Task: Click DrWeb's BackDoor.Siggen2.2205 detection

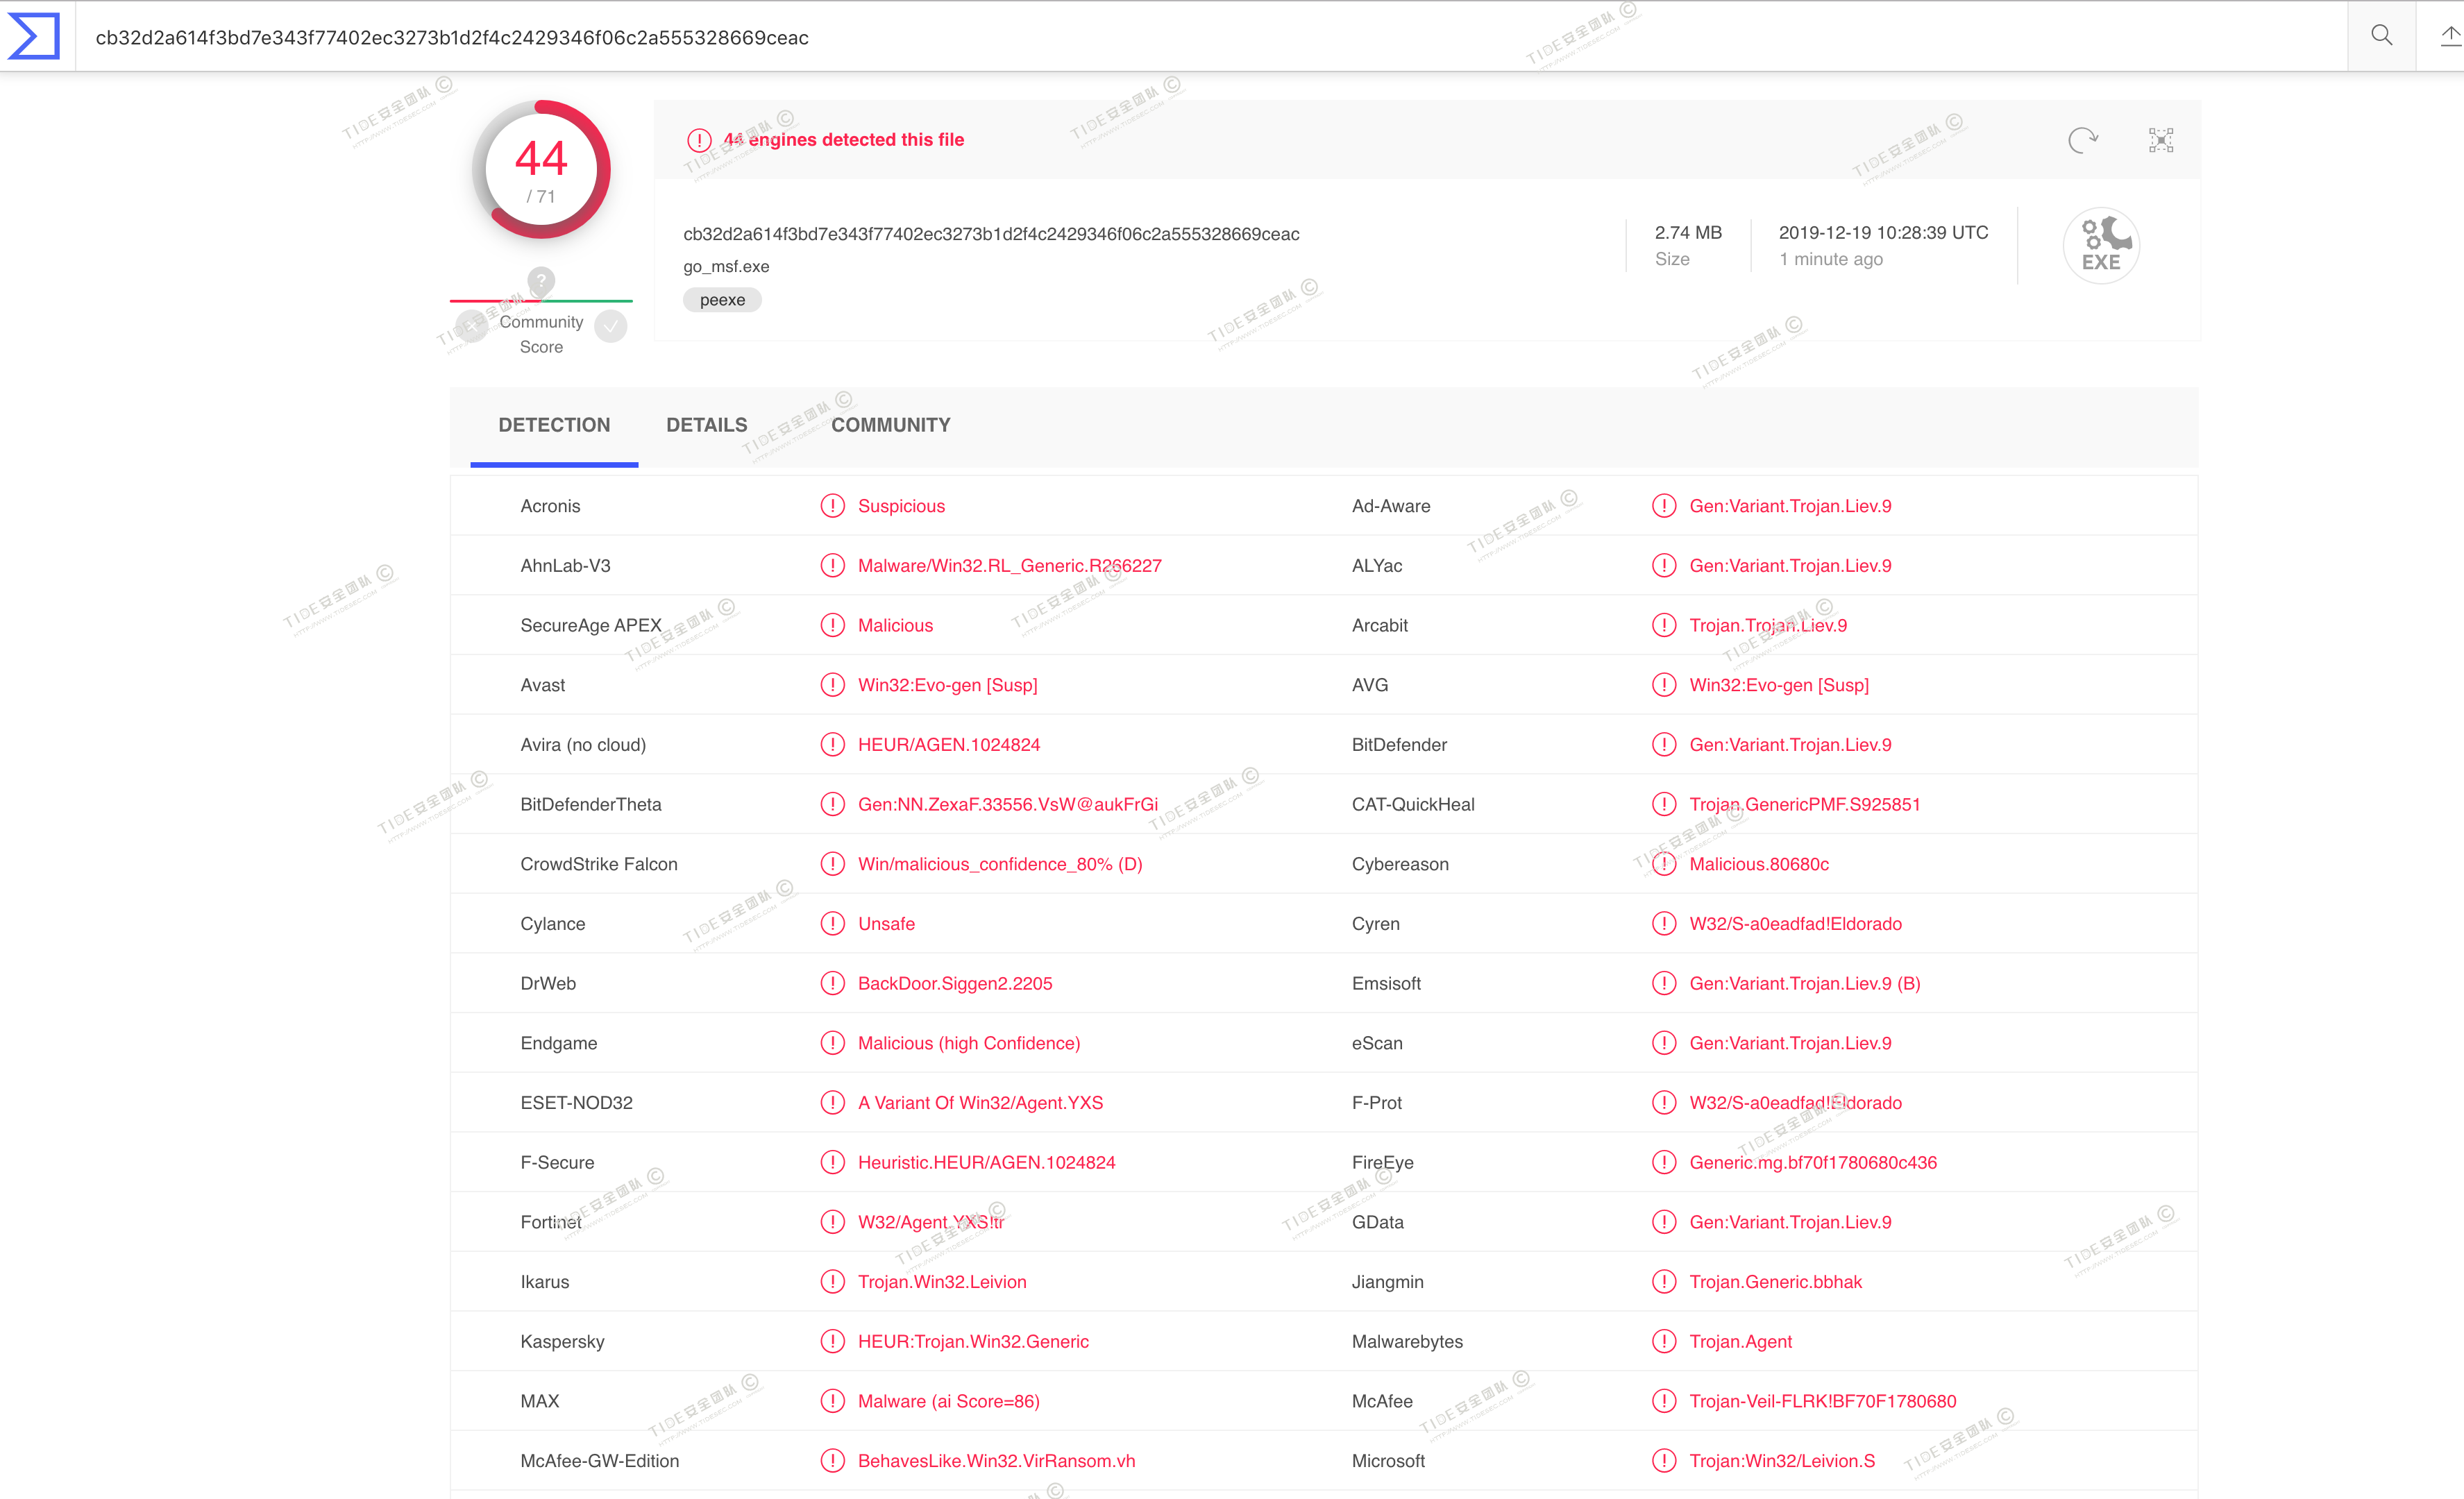Action: click(x=954, y=984)
